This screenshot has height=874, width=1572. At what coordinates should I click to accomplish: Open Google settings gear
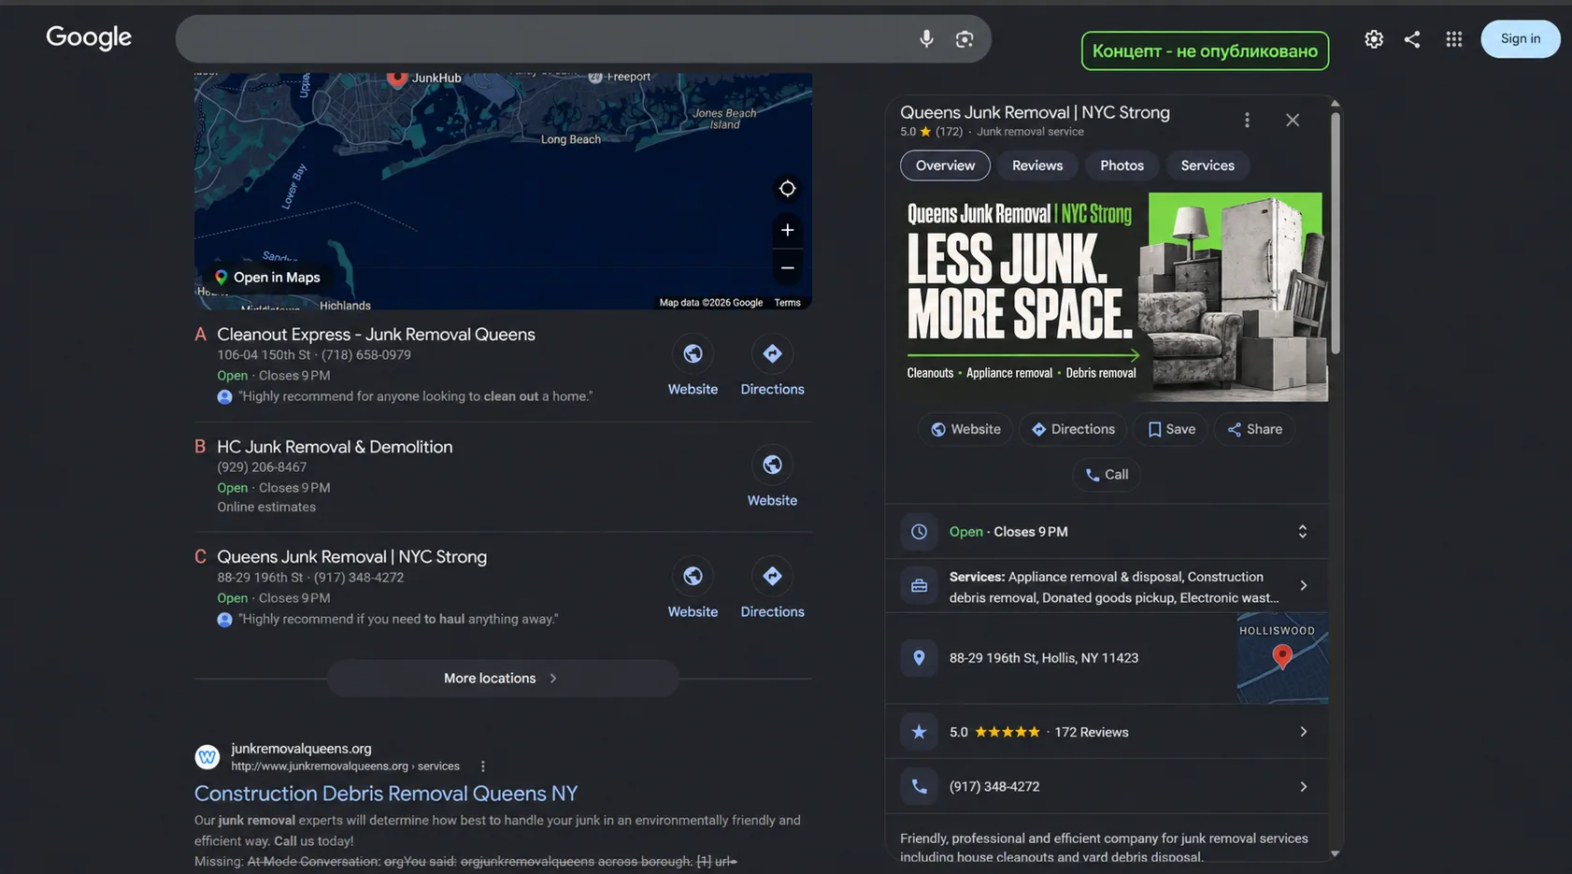pyautogui.click(x=1374, y=39)
